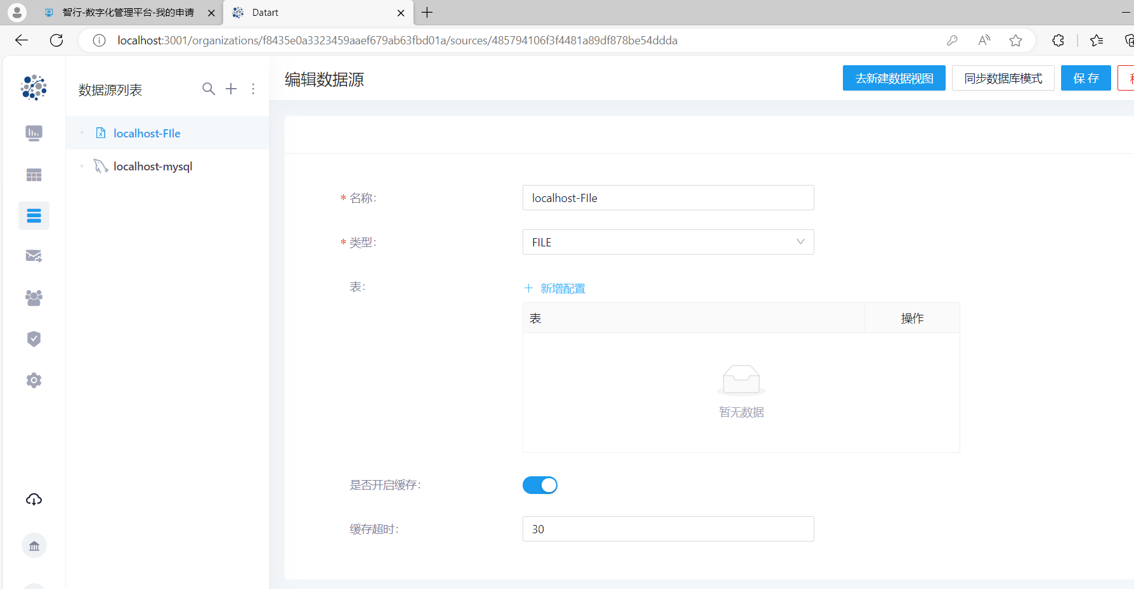Open the permissions shield icon
This screenshot has width=1134, height=589.
pyautogui.click(x=34, y=339)
